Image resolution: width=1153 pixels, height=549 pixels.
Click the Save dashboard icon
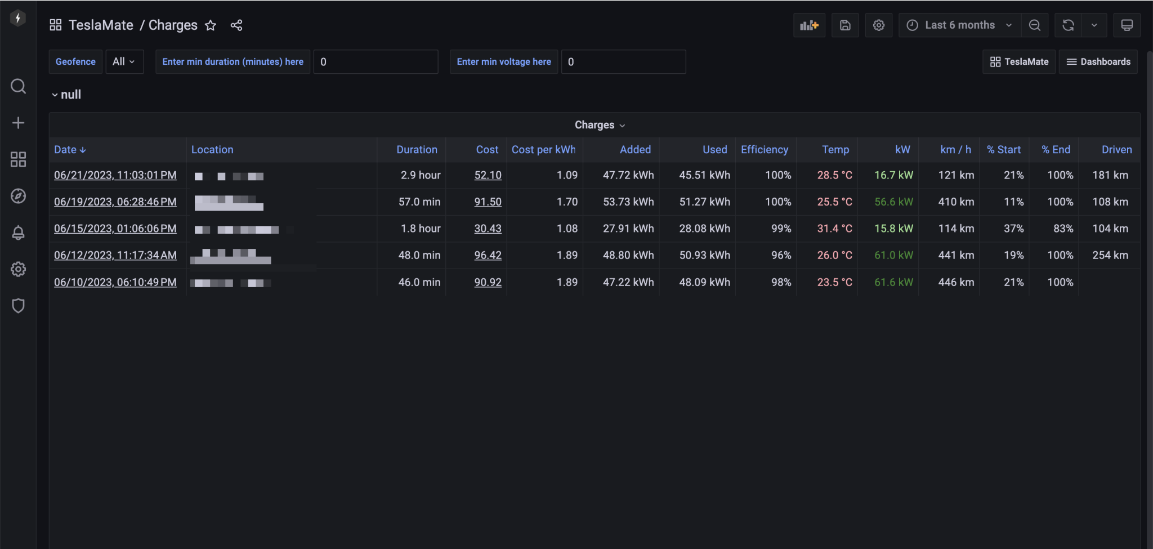844,25
